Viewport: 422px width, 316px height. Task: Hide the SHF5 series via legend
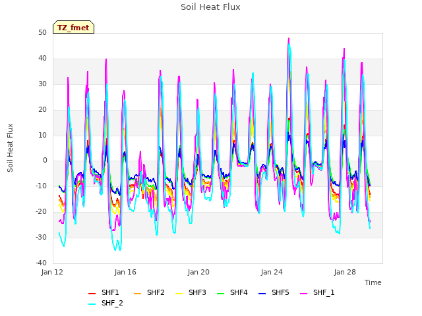(280, 292)
